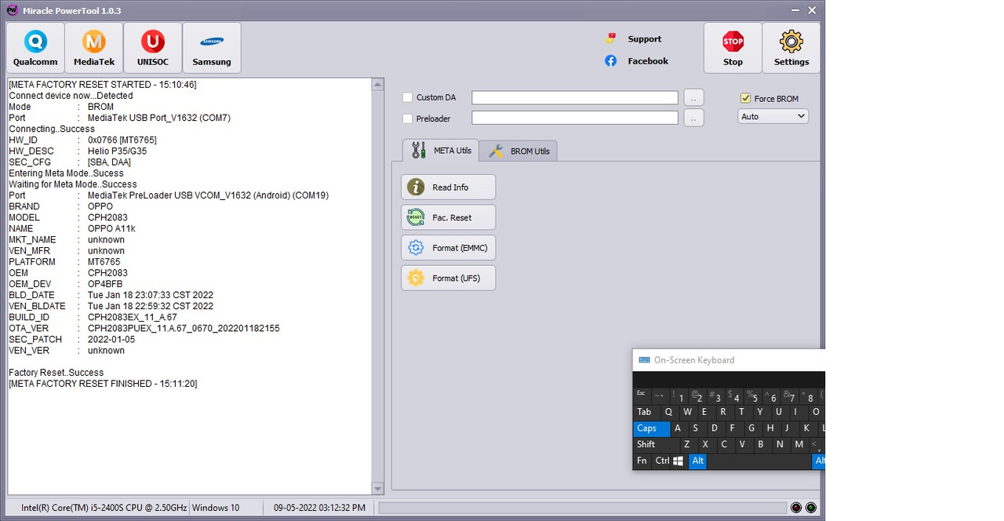The height and width of the screenshot is (521, 1004).
Task: Browse for Custom DA file
Action: click(693, 97)
